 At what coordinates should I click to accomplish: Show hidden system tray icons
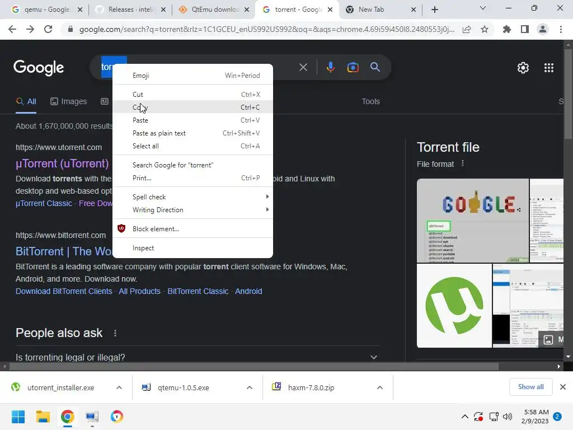(465, 417)
